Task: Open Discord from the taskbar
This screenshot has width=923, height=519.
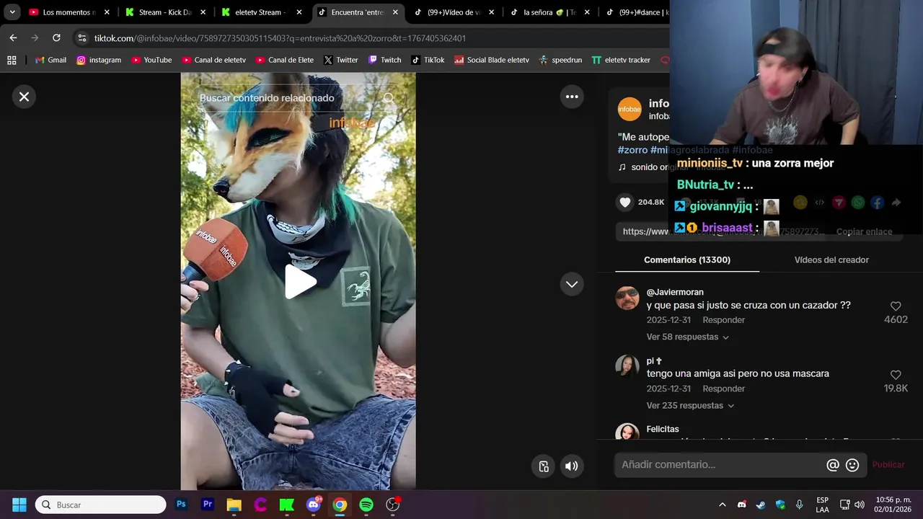Action: tap(314, 505)
